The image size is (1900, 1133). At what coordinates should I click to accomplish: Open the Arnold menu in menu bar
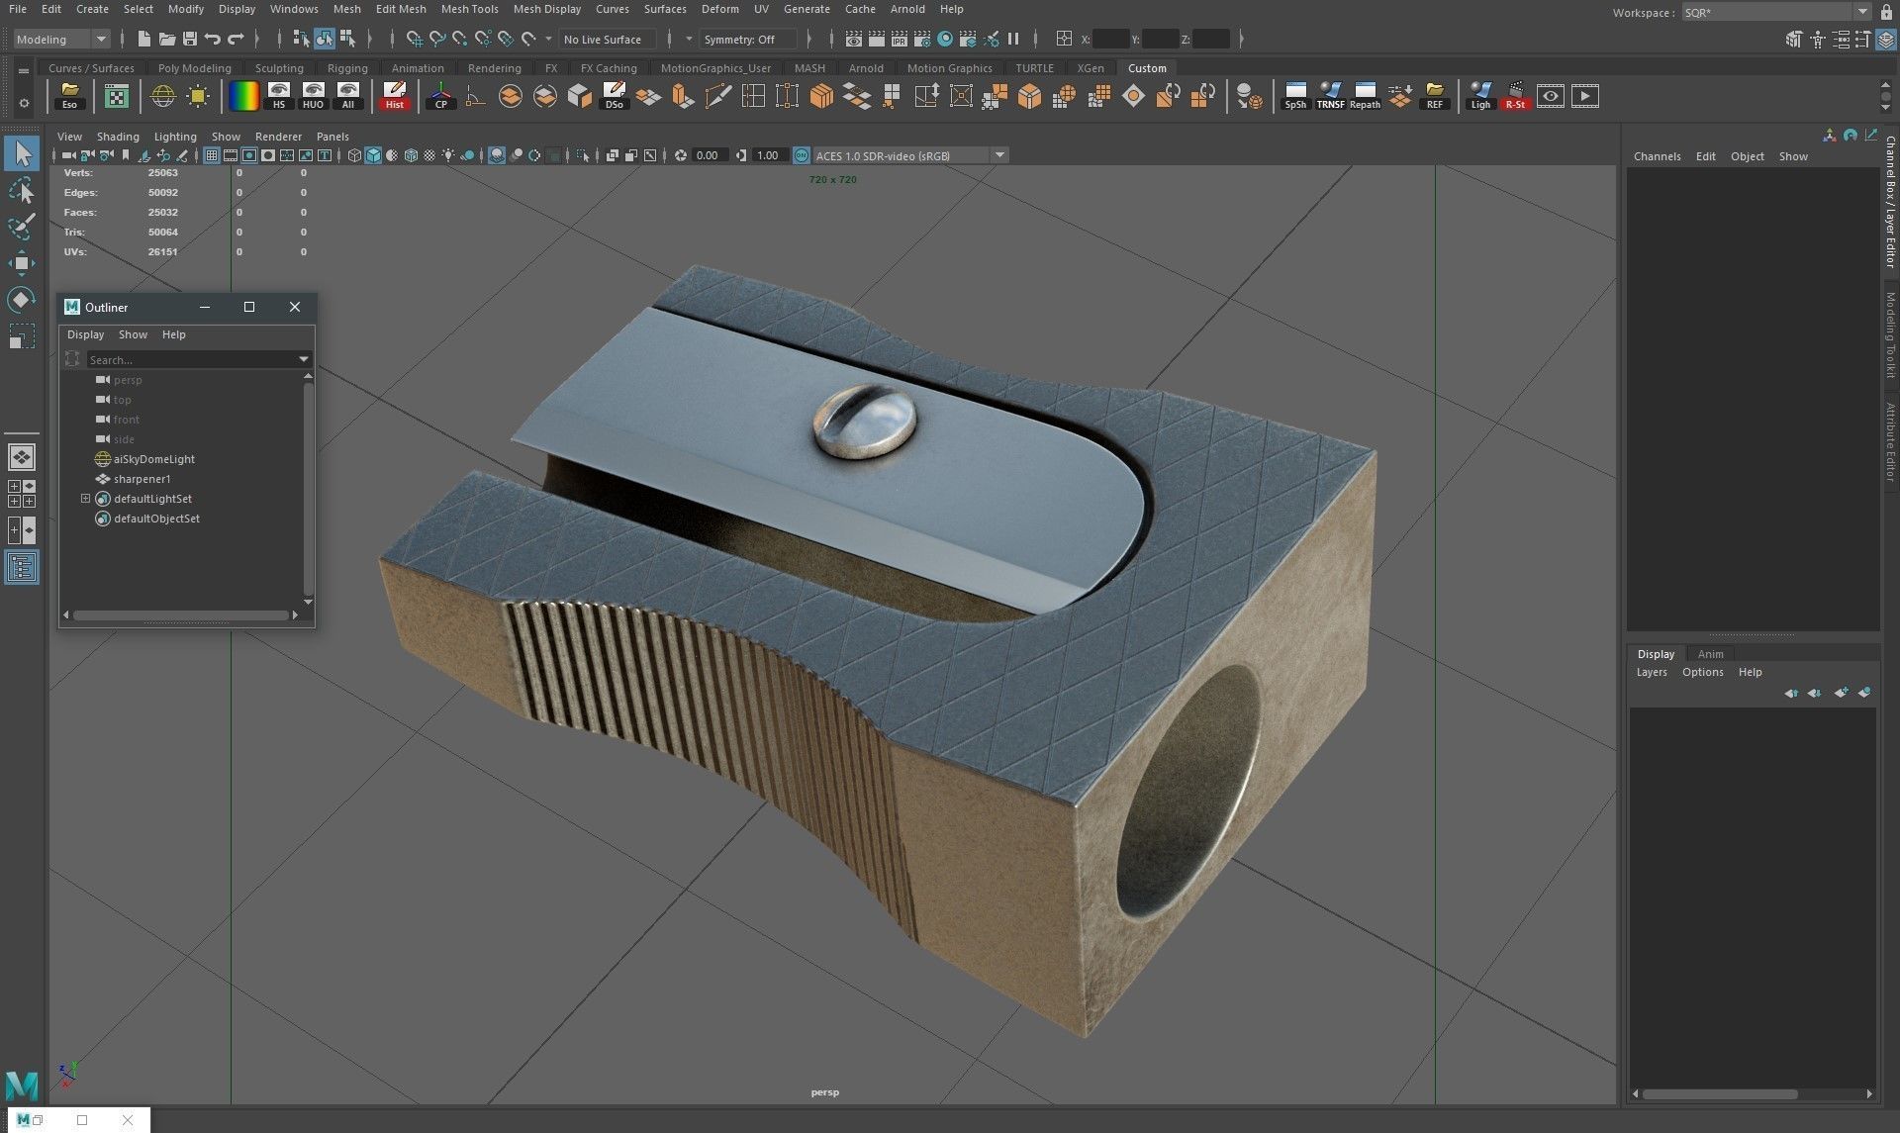tap(906, 9)
